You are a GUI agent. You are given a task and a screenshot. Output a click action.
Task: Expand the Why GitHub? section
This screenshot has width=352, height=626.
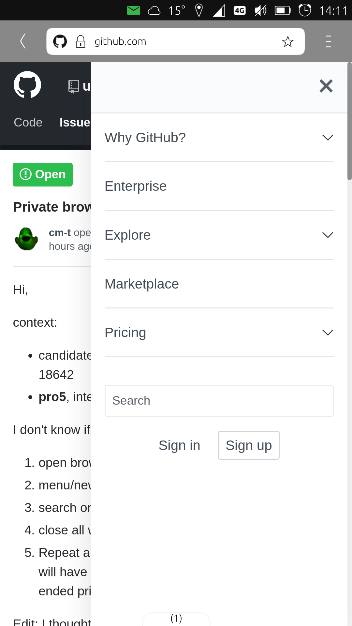(x=328, y=137)
